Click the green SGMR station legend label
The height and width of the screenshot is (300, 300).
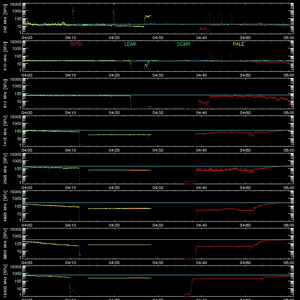tap(183, 44)
